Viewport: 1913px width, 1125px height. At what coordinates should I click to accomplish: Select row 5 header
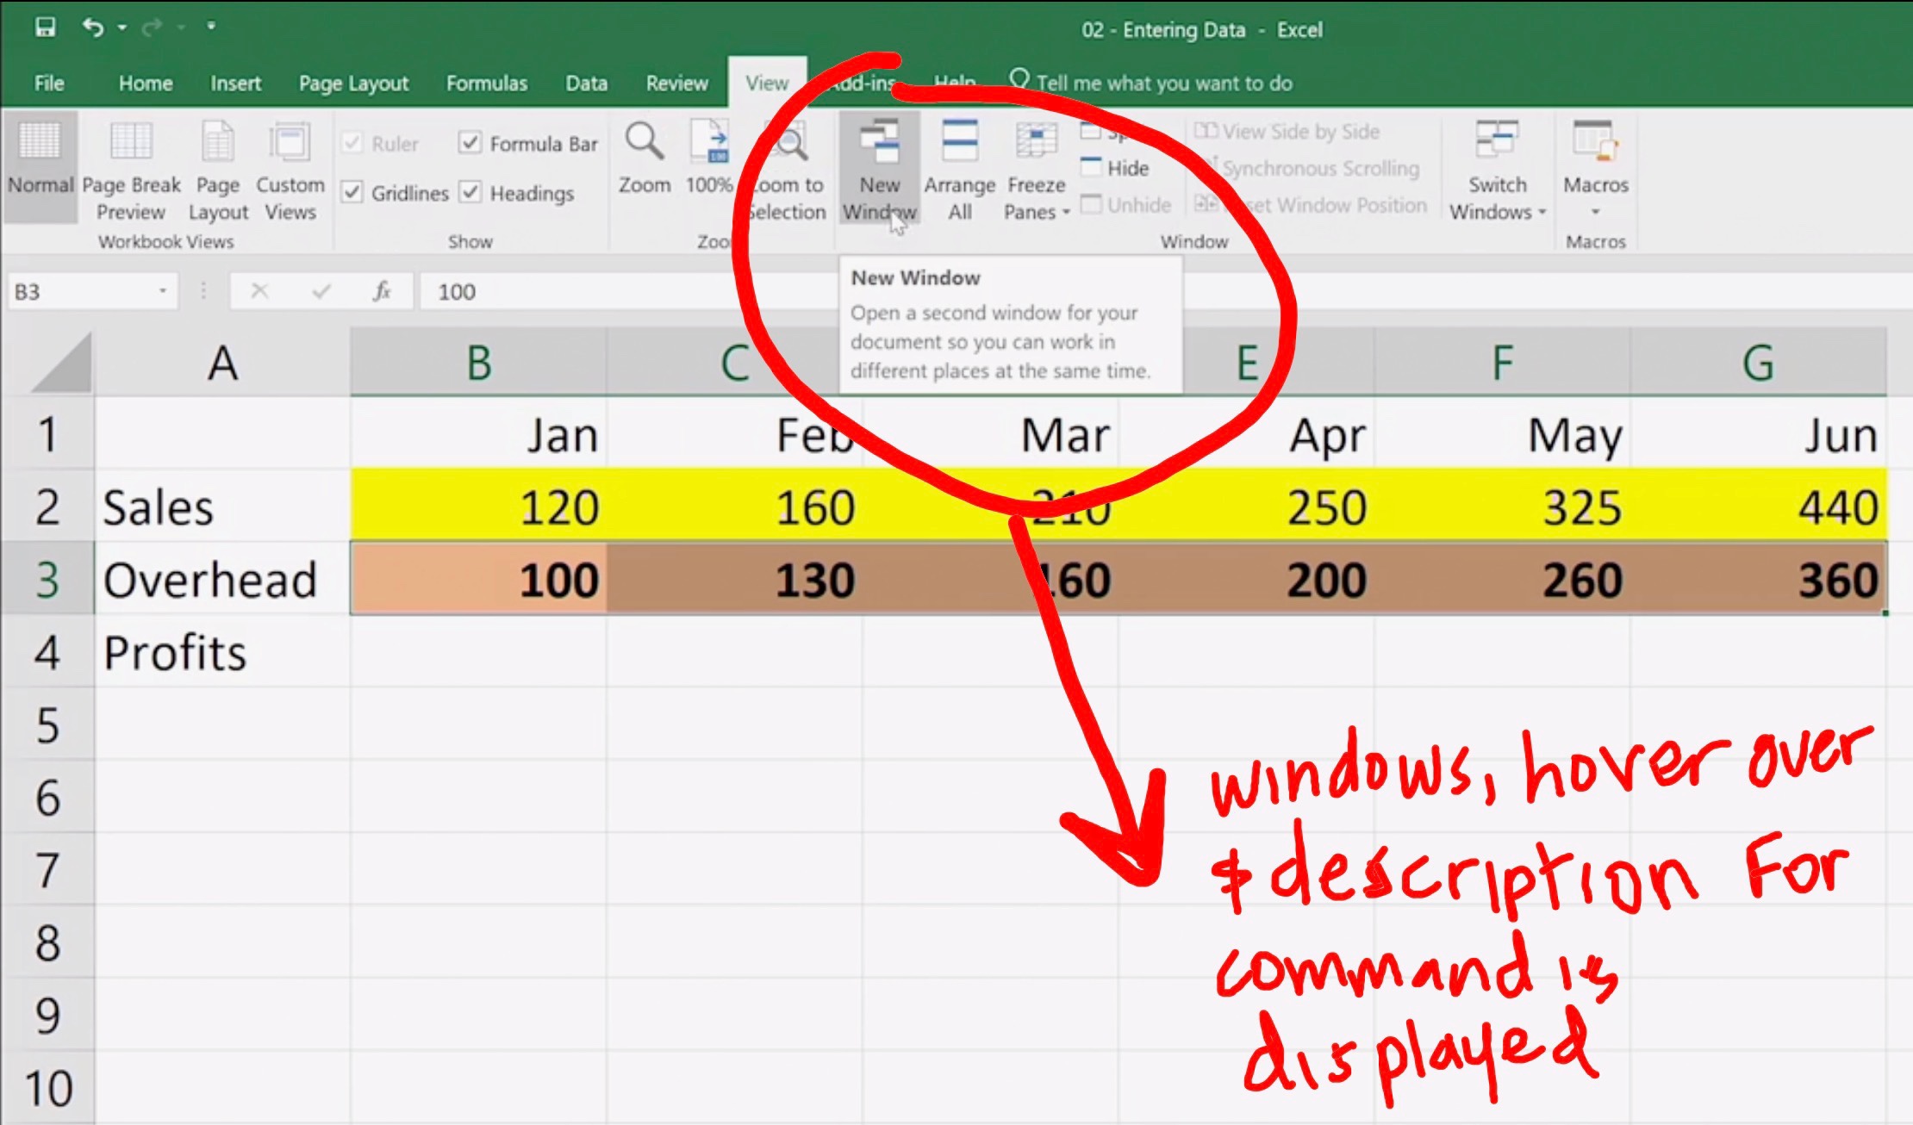tap(47, 724)
